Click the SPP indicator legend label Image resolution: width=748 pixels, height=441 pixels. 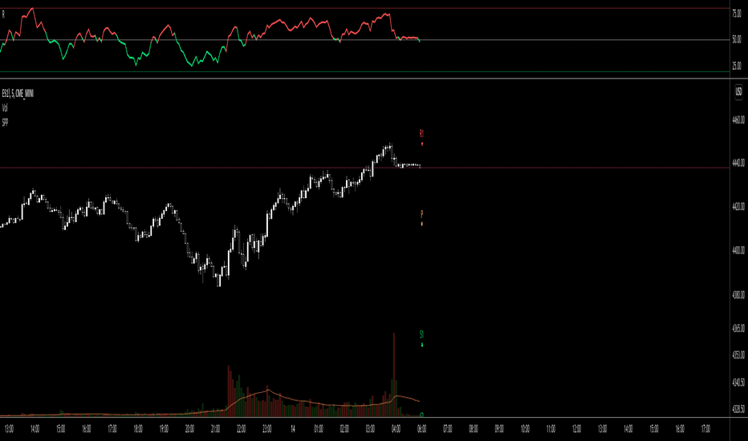[5, 123]
